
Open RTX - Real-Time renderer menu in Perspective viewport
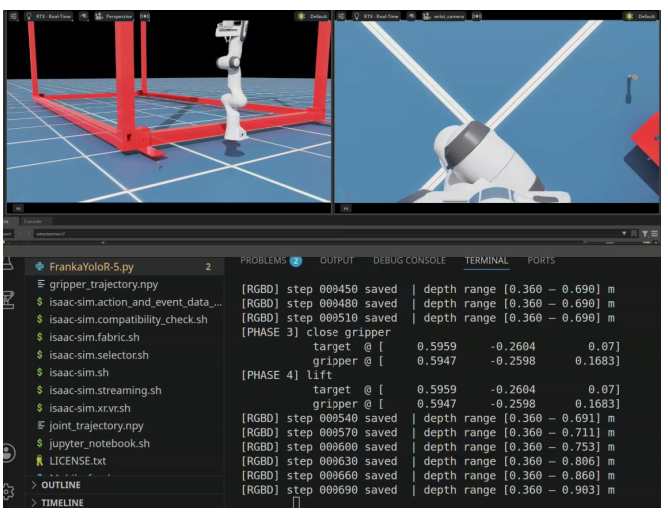click(49, 16)
